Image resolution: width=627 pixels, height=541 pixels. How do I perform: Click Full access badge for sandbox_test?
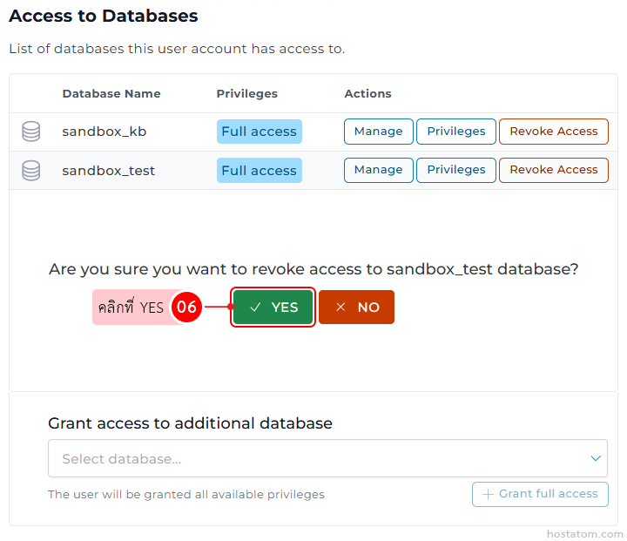tap(260, 171)
